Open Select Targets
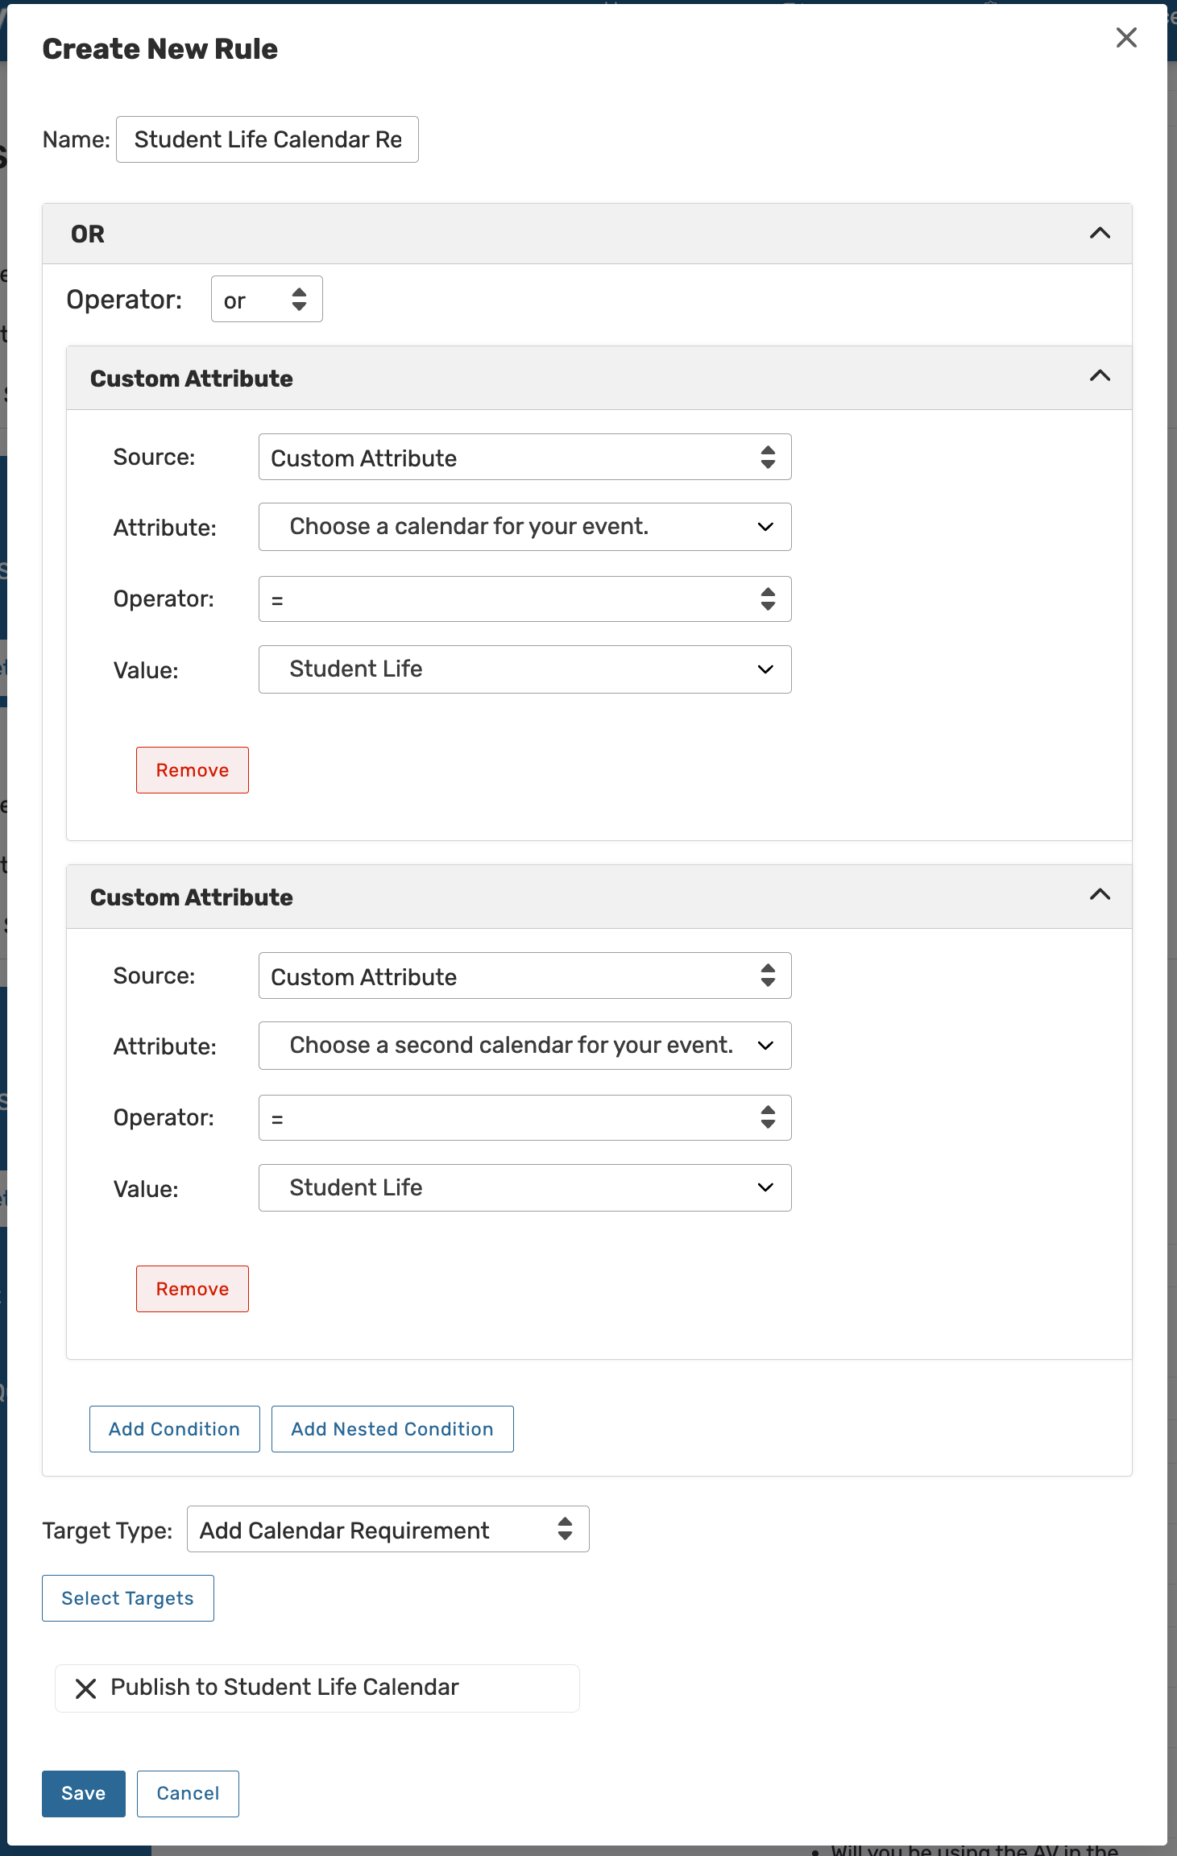This screenshot has height=1856, width=1177. [128, 1598]
